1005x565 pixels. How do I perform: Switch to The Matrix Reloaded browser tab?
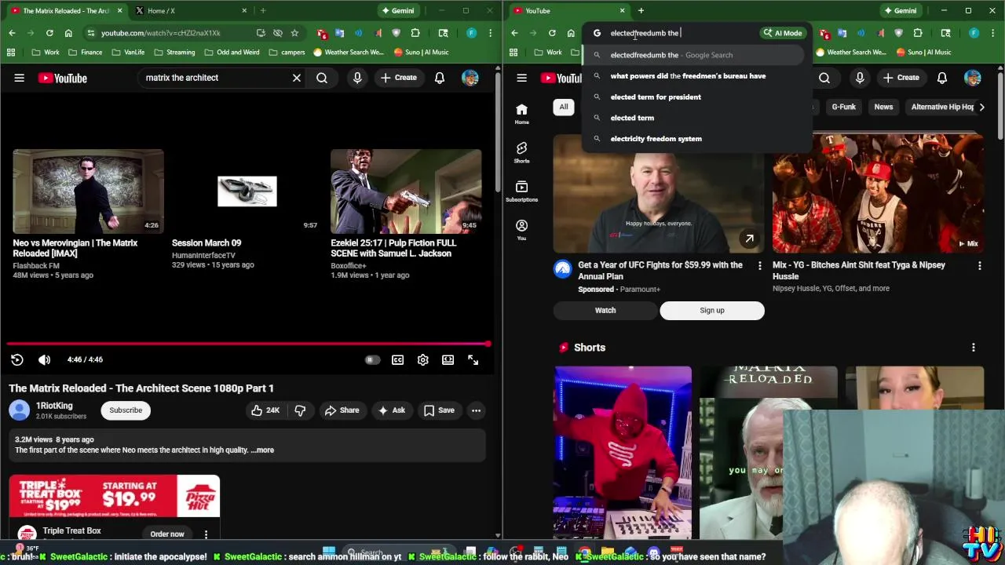click(66, 11)
